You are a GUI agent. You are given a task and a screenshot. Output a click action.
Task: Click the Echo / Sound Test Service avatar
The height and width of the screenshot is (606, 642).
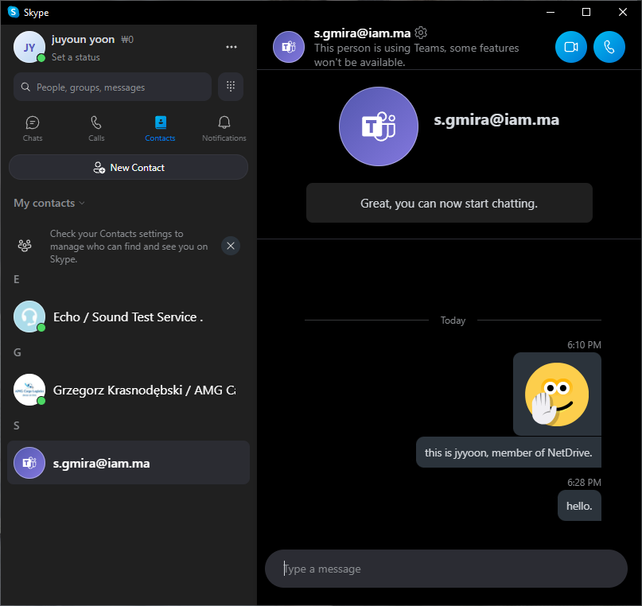tap(29, 317)
